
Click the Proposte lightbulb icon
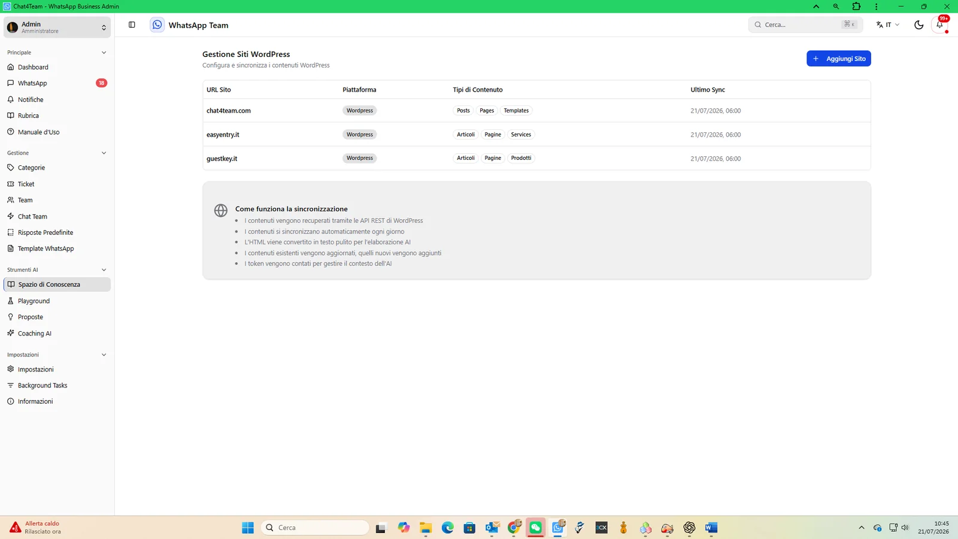click(11, 317)
